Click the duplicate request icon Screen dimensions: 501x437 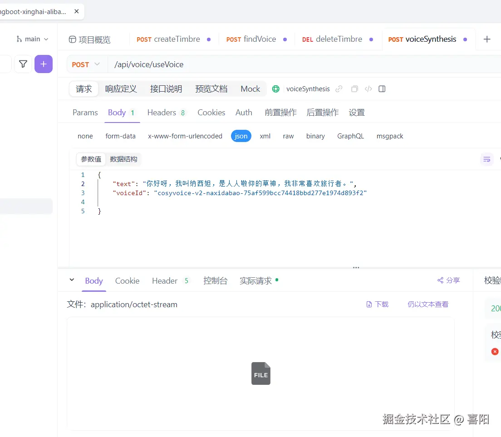(x=354, y=88)
